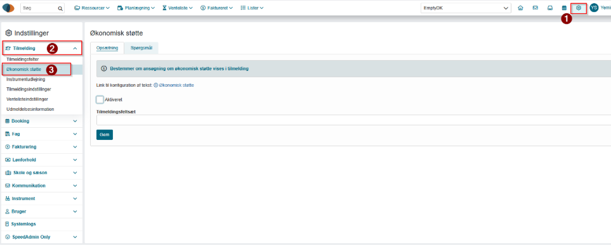Open the calendar icon in top bar
611x245 pixels.
pyautogui.click(x=564, y=8)
